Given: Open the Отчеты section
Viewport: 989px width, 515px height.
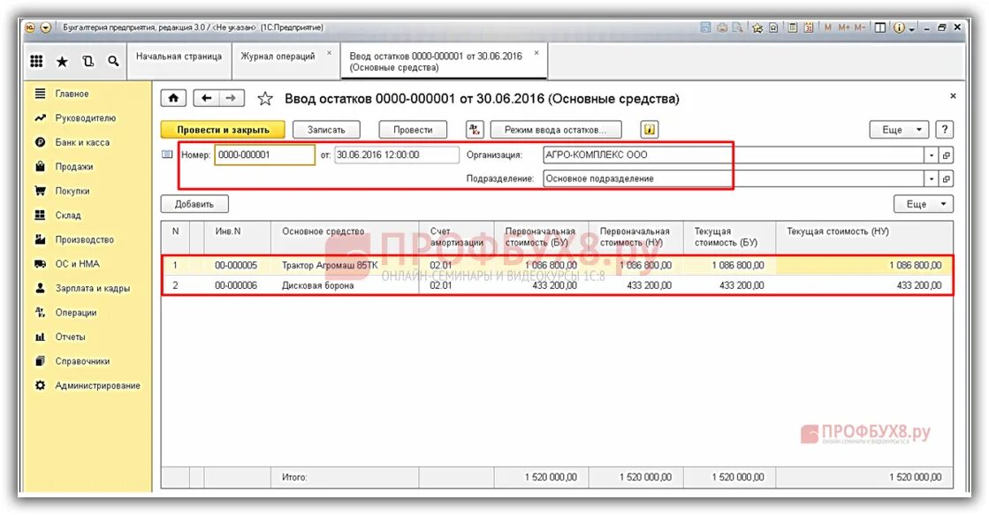Looking at the screenshot, I should click(x=70, y=337).
